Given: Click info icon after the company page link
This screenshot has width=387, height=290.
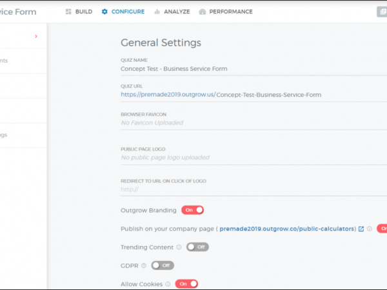Looking at the screenshot, I should [370, 229].
